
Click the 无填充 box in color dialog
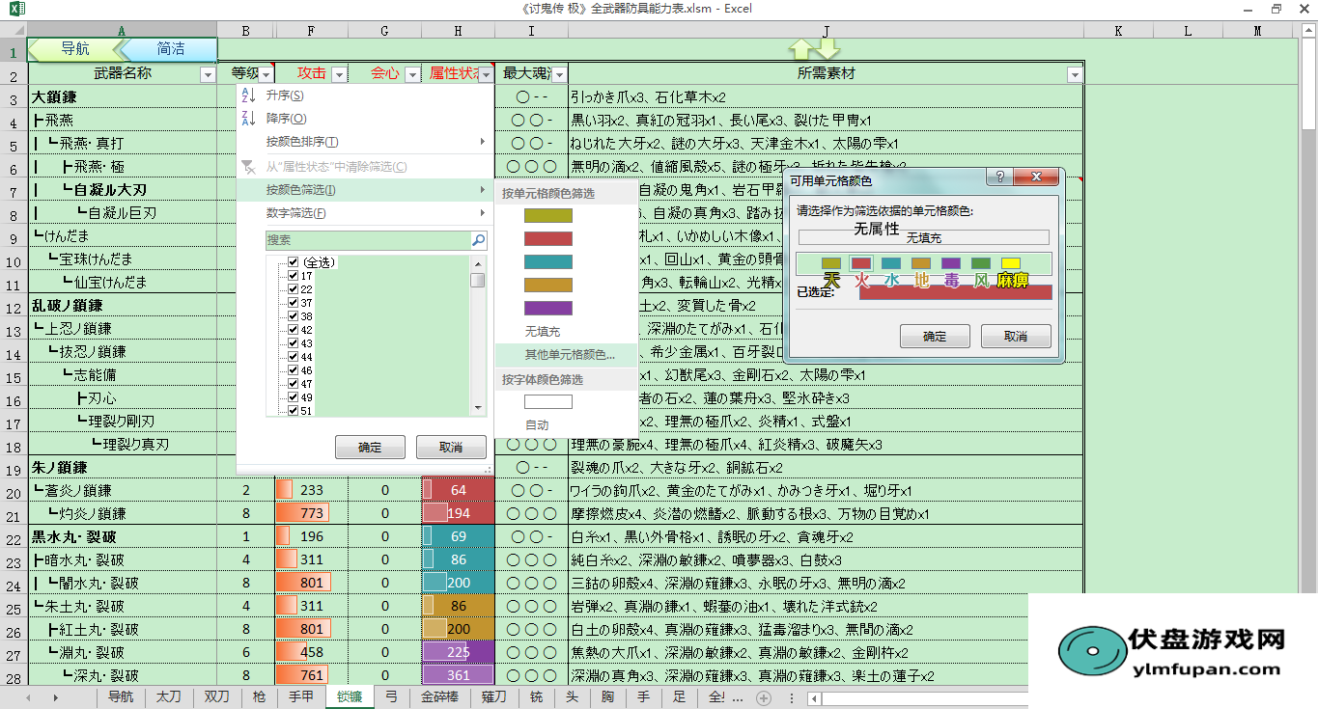pyautogui.click(x=924, y=237)
